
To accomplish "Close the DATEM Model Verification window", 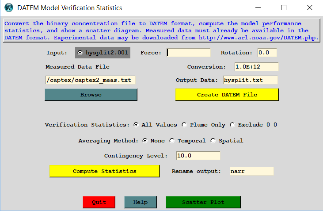I will pos(310,8).
